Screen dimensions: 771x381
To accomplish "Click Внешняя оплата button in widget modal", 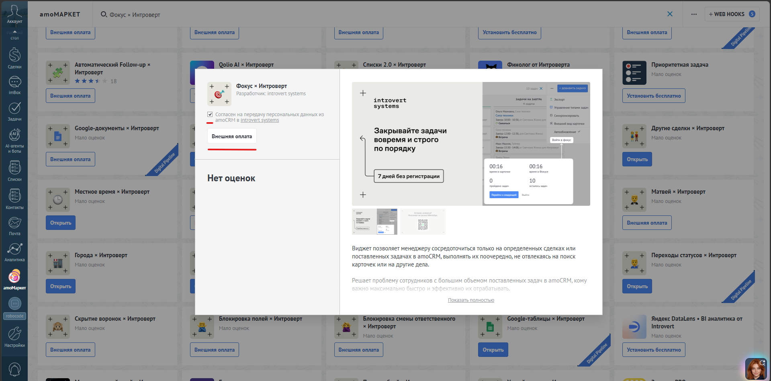I will pyautogui.click(x=232, y=136).
